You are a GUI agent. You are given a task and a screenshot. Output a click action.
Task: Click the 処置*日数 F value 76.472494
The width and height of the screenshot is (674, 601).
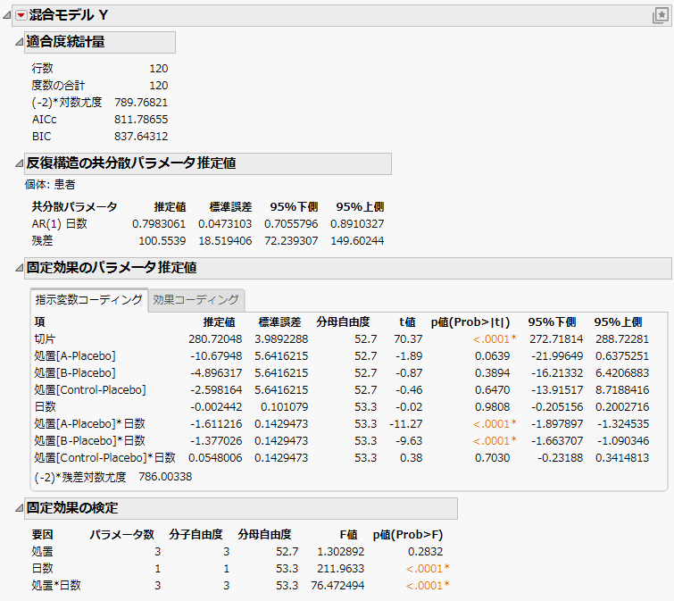click(337, 586)
